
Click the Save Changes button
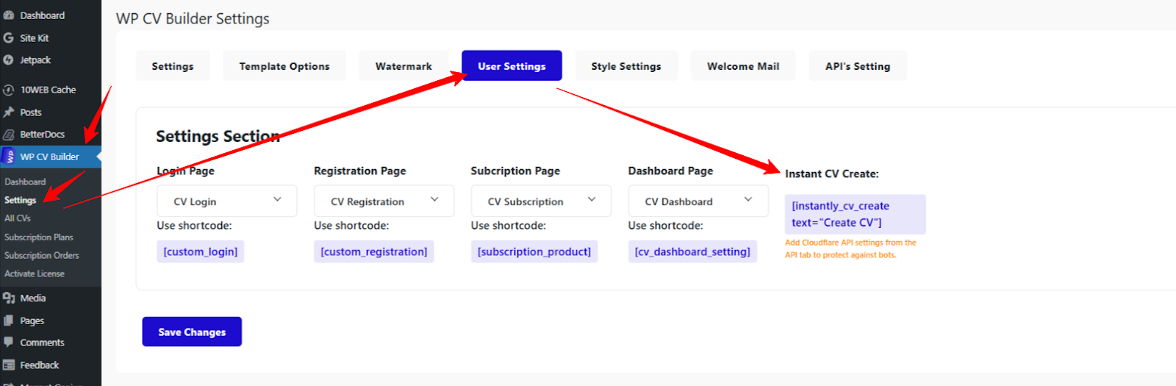click(192, 332)
